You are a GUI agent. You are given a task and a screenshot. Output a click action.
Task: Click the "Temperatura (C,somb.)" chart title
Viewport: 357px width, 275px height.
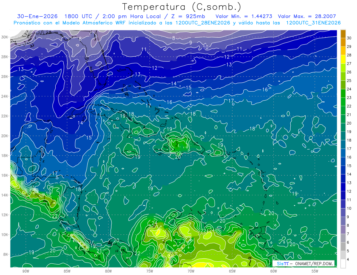[182, 7]
